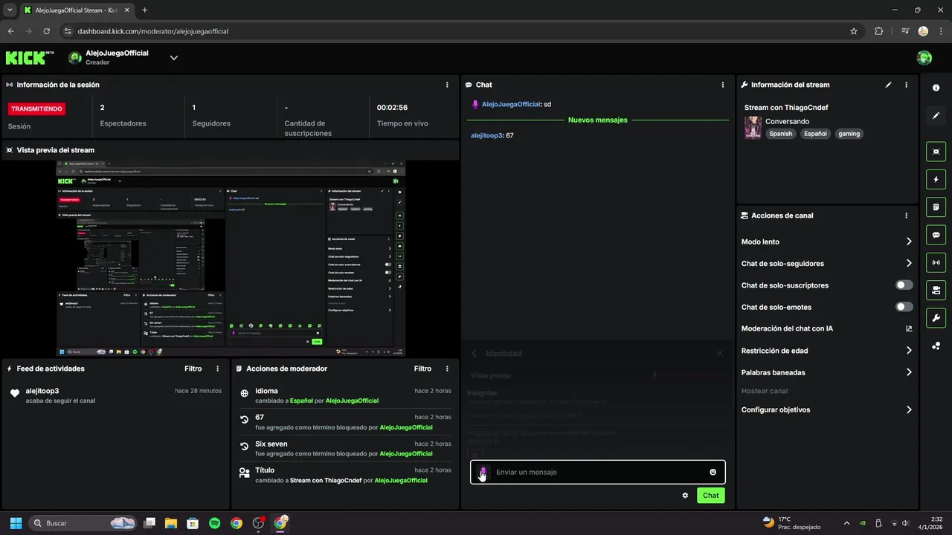Viewport: 952px width, 535px height.
Task: Open Windows Start menu
Action: (x=16, y=523)
